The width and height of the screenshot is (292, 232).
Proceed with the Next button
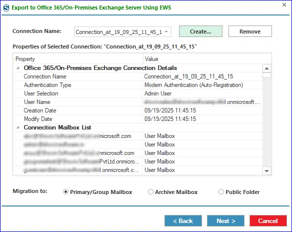(x=225, y=221)
